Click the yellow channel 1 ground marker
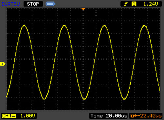The height and width of the screenshot is (120, 164). tap(3, 64)
